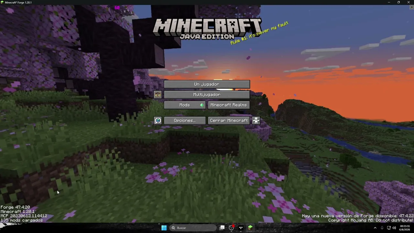This screenshot has width=414, height=233.
Task: Open the TIDAL app in the taskbar
Action: (241, 228)
